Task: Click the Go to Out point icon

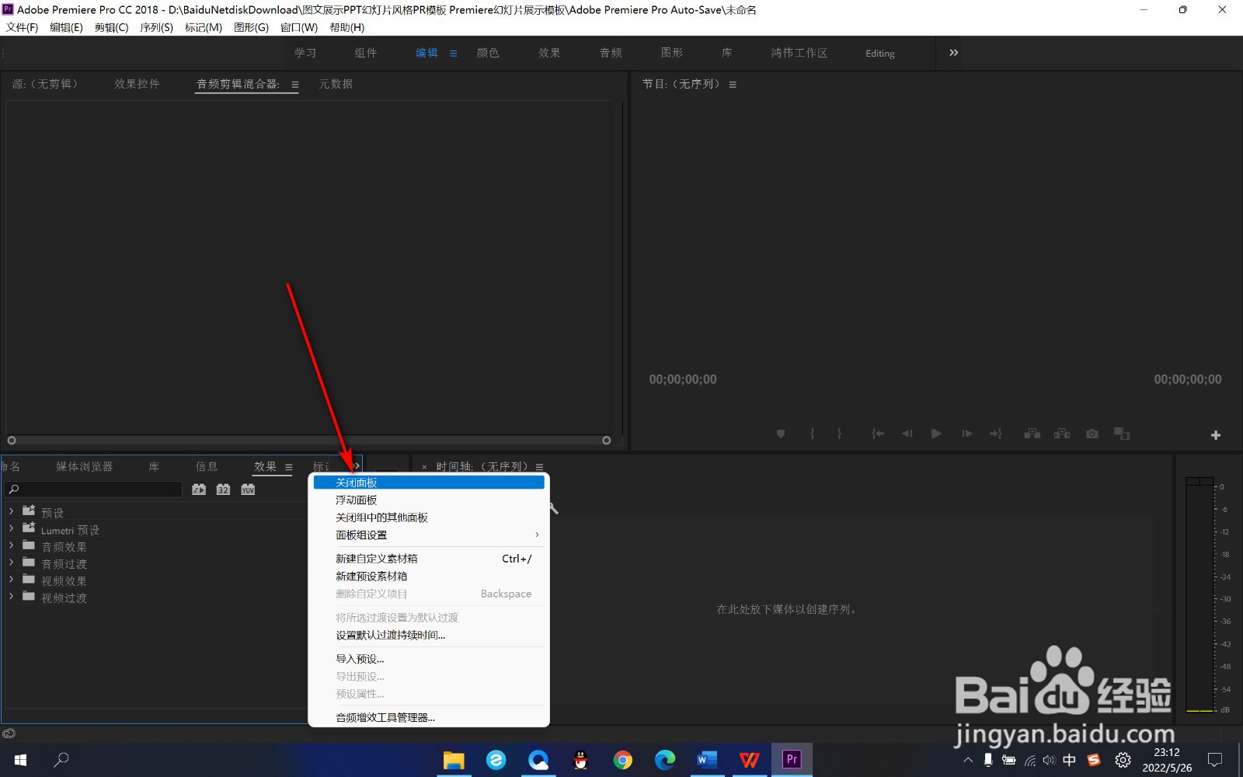Action: (995, 434)
